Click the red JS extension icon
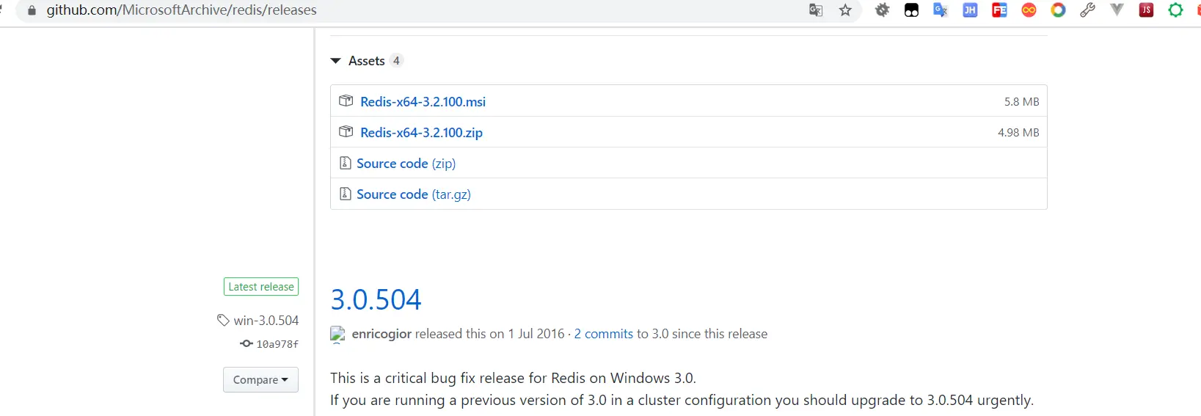 pos(1146,10)
